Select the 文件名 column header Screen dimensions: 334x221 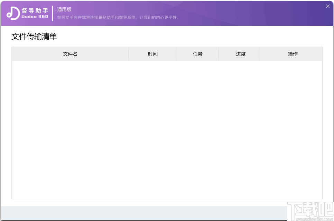(x=70, y=54)
